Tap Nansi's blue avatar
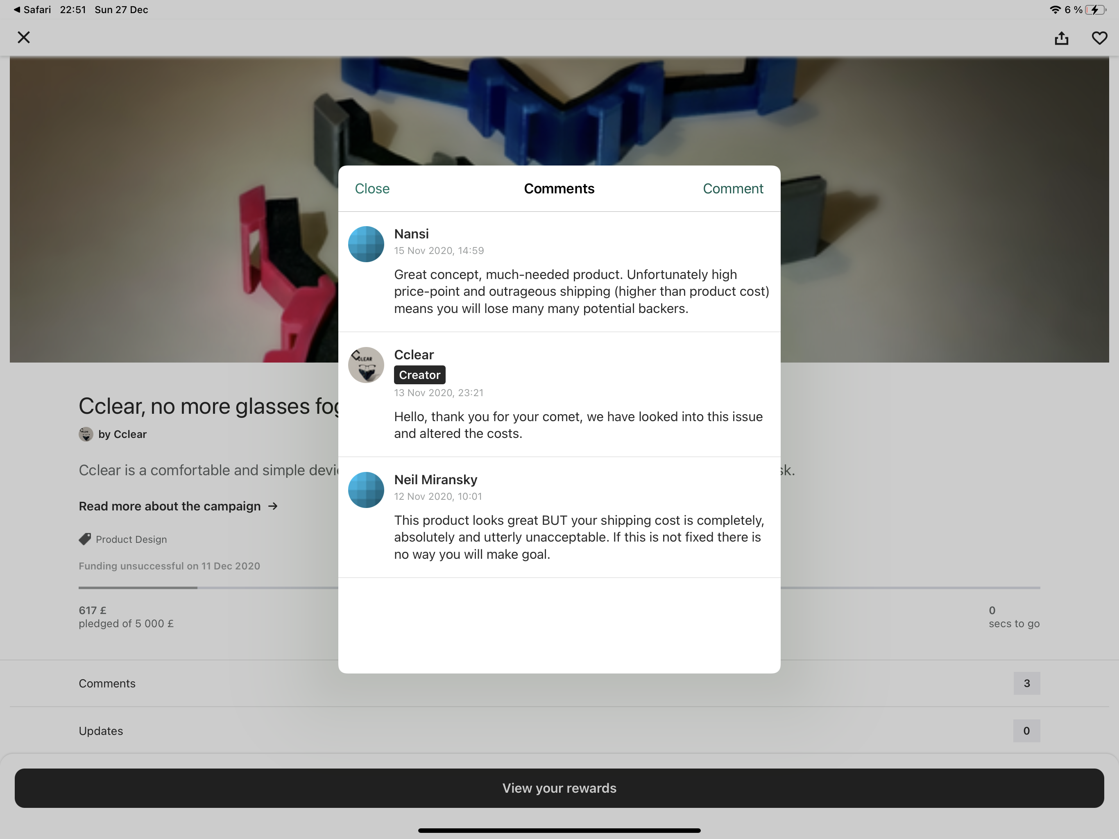 (366, 244)
